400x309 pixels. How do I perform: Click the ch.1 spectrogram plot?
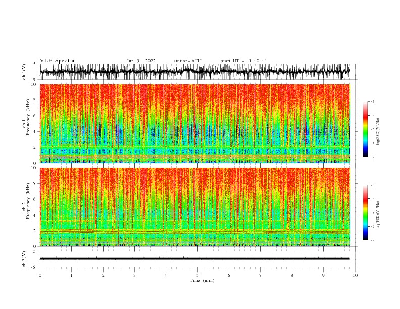pyautogui.click(x=195, y=123)
